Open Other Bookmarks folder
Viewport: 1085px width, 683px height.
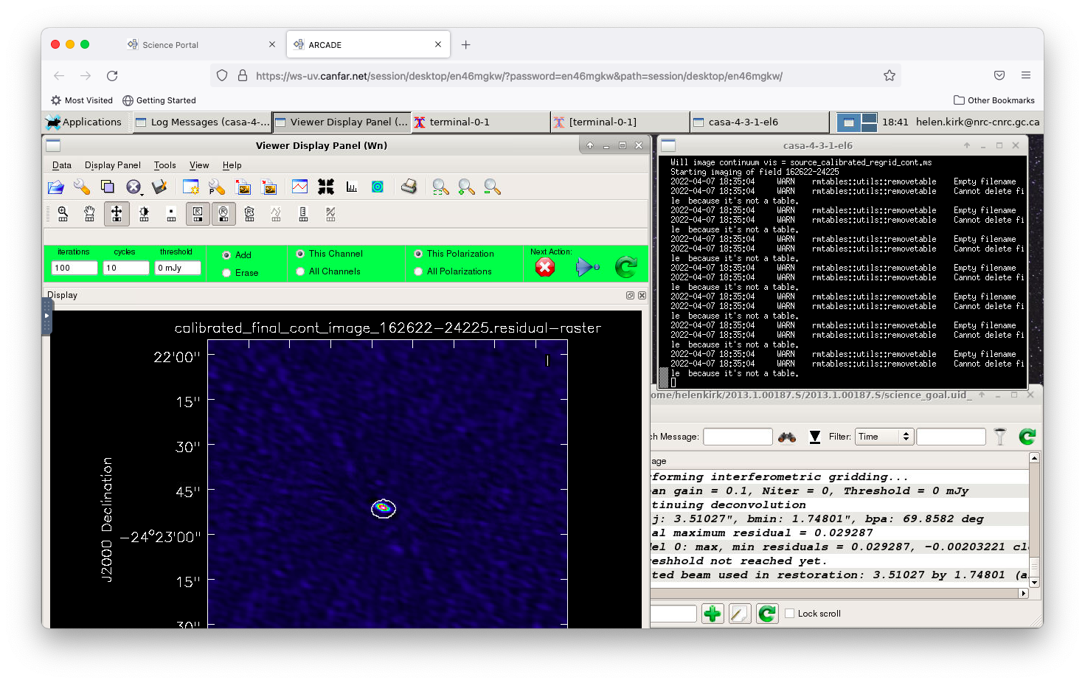(x=994, y=100)
